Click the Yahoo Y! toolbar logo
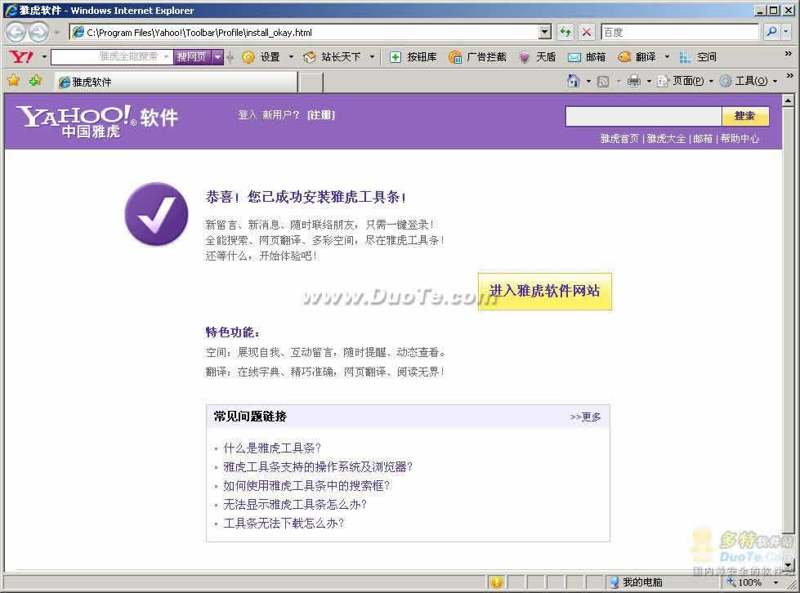Screen dimensions: 800x593 tap(21, 56)
